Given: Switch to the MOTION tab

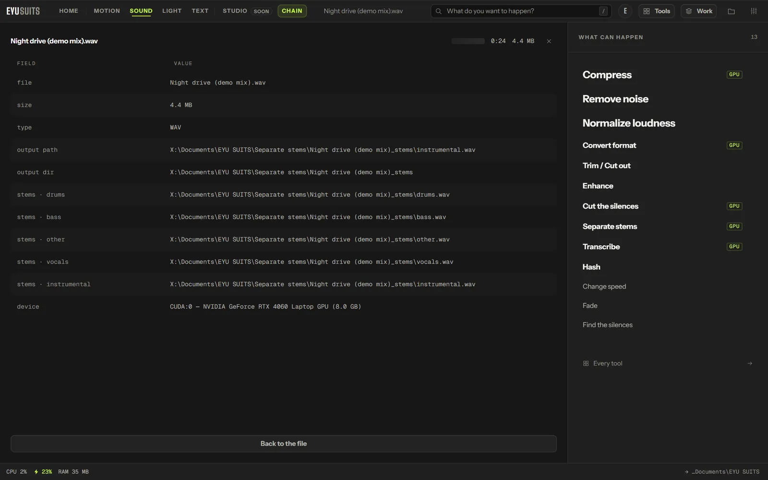Looking at the screenshot, I should pos(107,11).
